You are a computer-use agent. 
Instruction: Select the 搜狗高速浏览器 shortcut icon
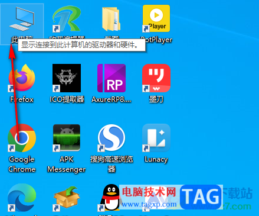point(112,138)
